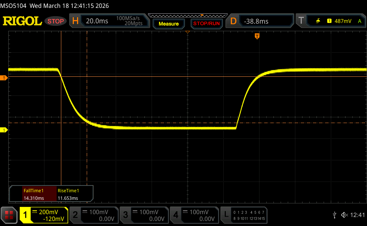Toggle channel 1 with 200mV scale

pyautogui.click(x=44, y=215)
